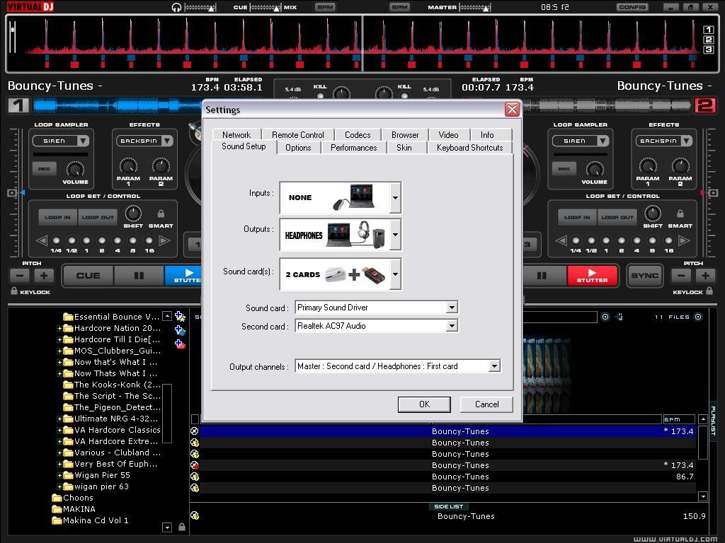Open the Sound card(s) dropdown showing 2 Cards

[x=395, y=274]
